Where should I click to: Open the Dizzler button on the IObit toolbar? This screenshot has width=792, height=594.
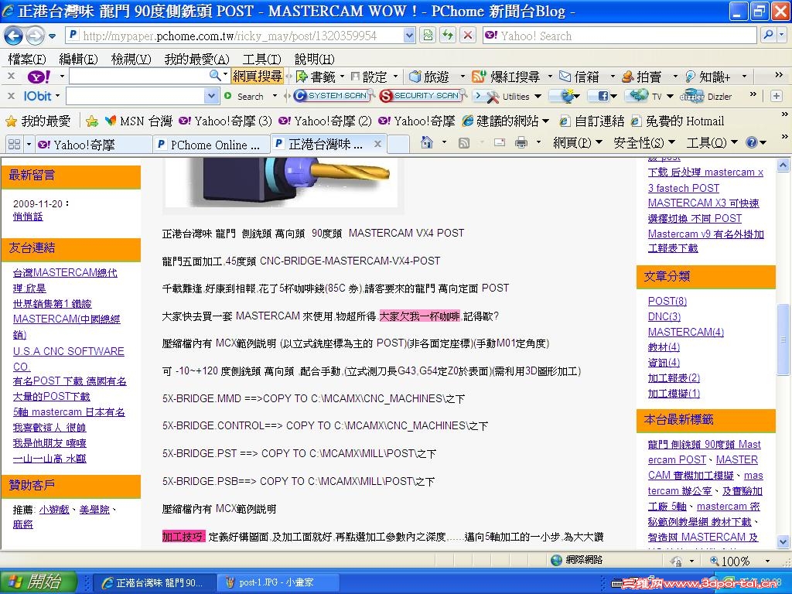pyautogui.click(x=705, y=96)
